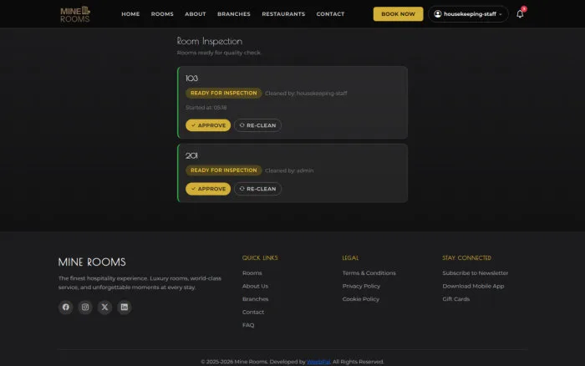Open the Branches footer link
585x366 pixels.
(x=255, y=299)
